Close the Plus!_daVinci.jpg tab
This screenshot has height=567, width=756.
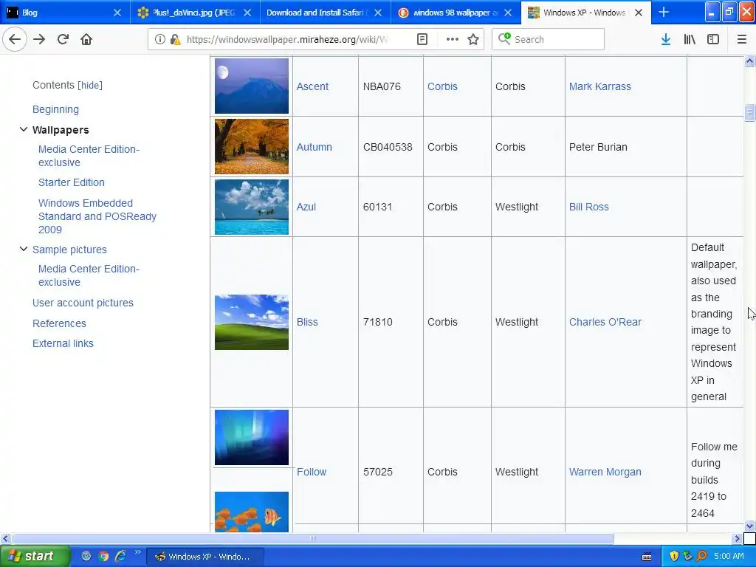247,13
